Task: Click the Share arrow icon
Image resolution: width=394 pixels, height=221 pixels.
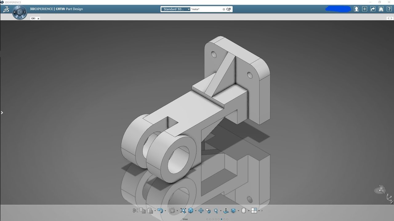Action: pos(373,9)
